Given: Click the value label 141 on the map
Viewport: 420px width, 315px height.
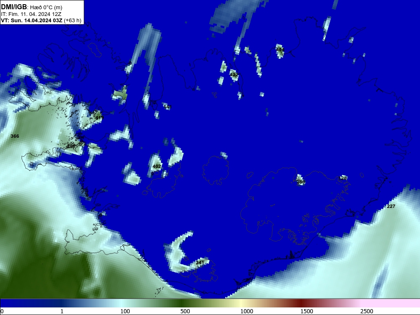Looking at the screenshot, I should [168, 107].
